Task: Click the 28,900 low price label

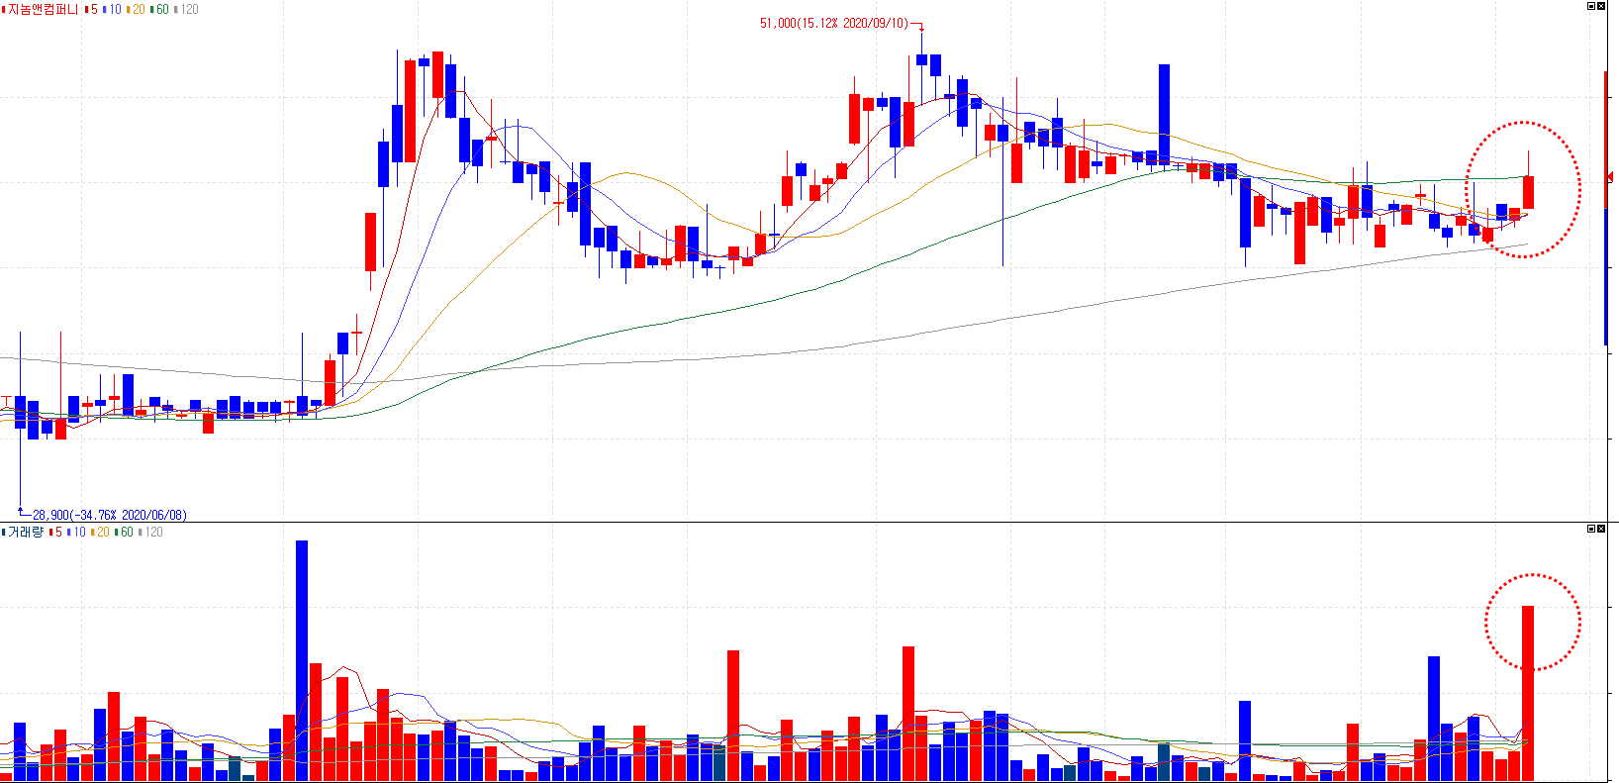Action: [x=109, y=515]
